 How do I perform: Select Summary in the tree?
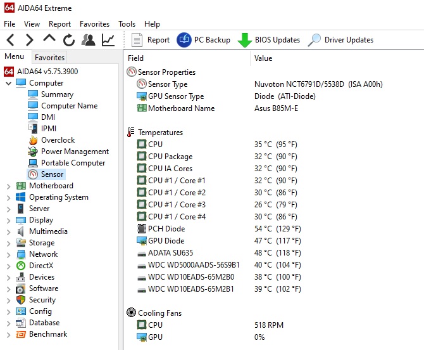[51, 94]
